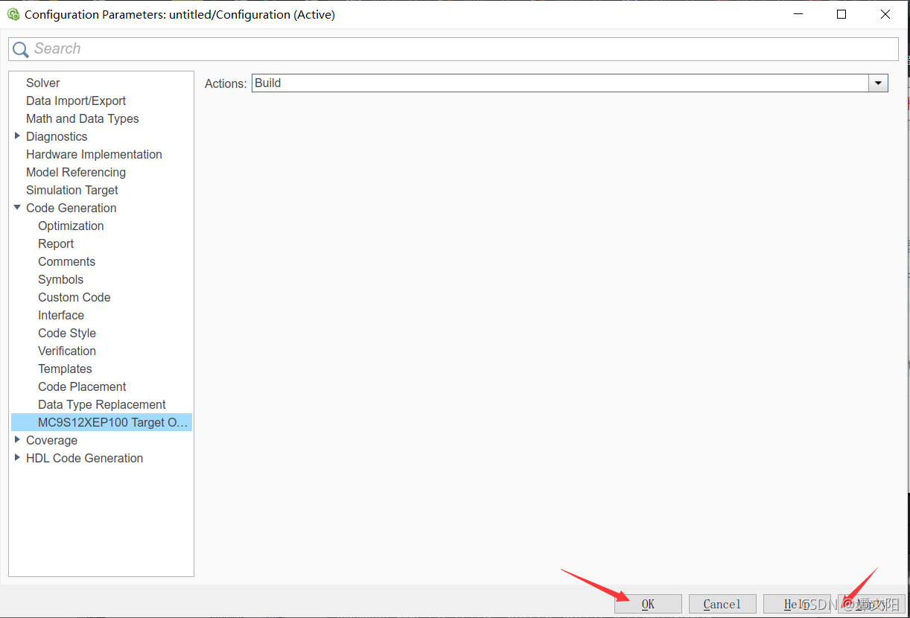
Task: Open the Comments pane
Action: click(x=66, y=261)
